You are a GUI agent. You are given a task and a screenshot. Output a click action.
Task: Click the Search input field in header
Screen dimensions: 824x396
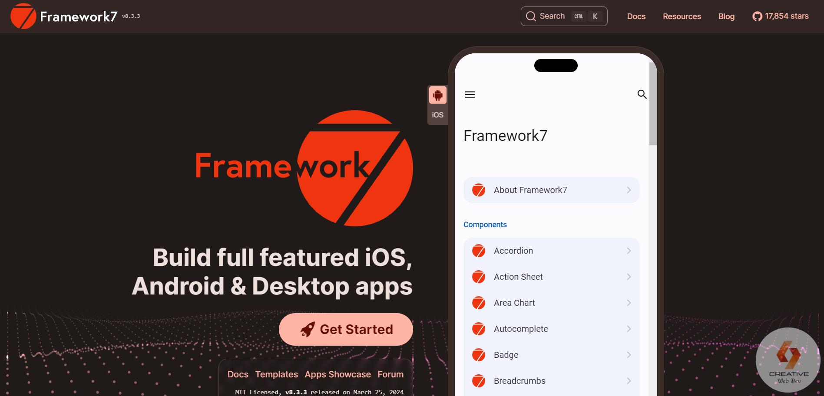pyautogui.click(x=564, y=16)
